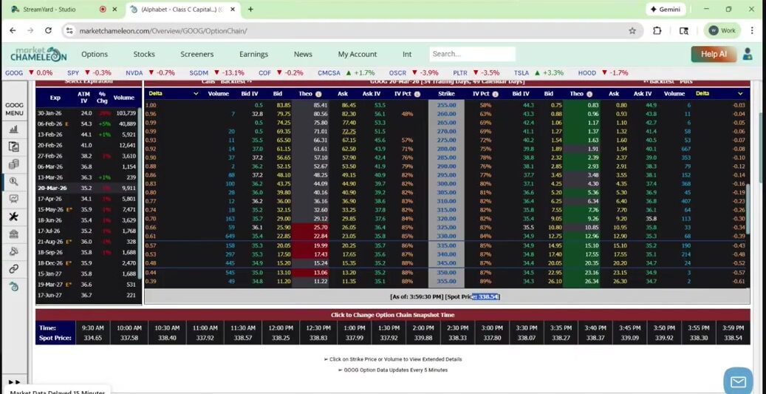The width and height of the screenshot is (766, 394).
Task: Open the monitor chart icon in the sidebar
Action: (14, 199)
